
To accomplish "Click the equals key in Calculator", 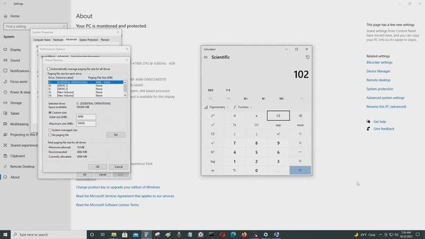I will click(x=300, y=171).
